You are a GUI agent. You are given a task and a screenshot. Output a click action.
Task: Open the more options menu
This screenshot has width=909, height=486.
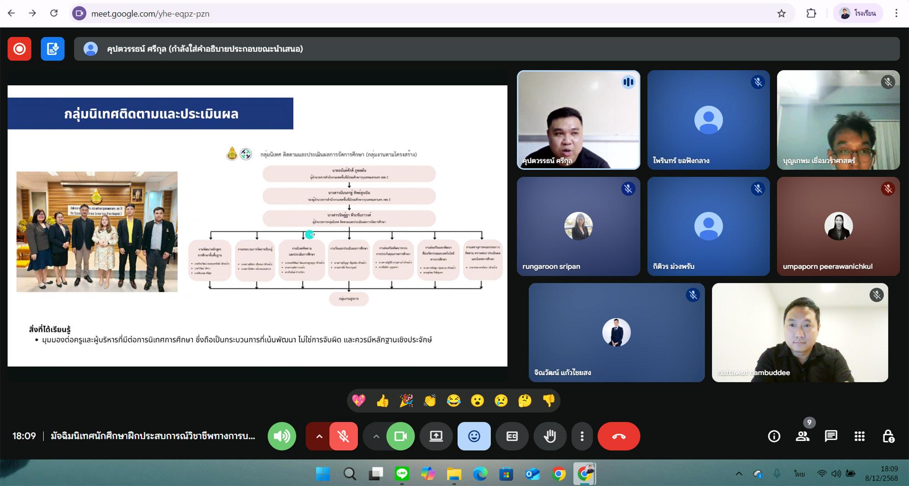click(x=582, y=436)
